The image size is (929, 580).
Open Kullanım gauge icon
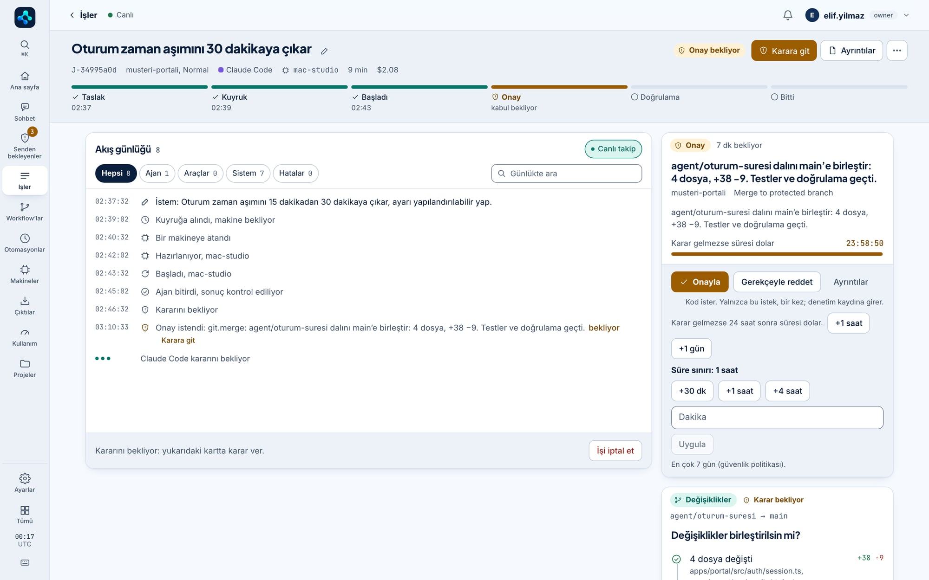coord(25,332)
